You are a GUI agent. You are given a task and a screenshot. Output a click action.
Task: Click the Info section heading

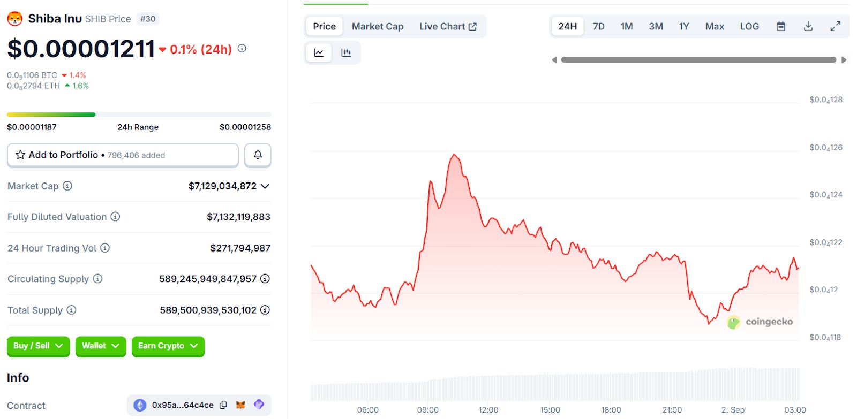point(18,378)
